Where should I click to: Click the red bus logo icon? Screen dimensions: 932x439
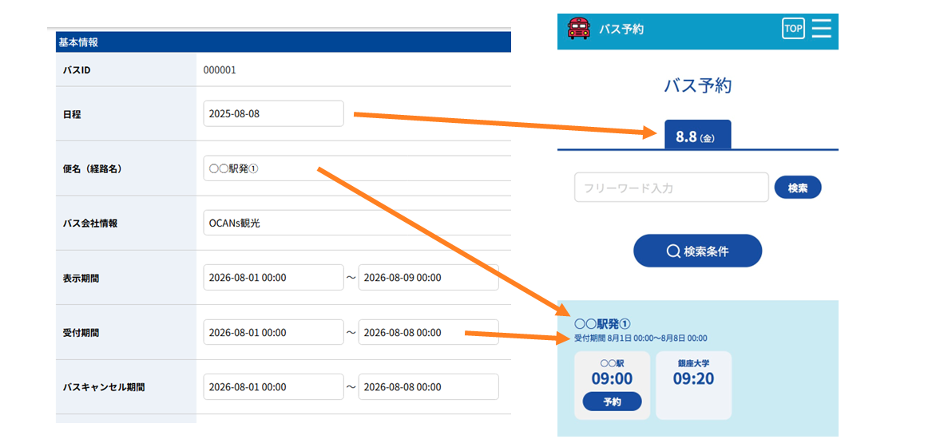click(578, 29)
